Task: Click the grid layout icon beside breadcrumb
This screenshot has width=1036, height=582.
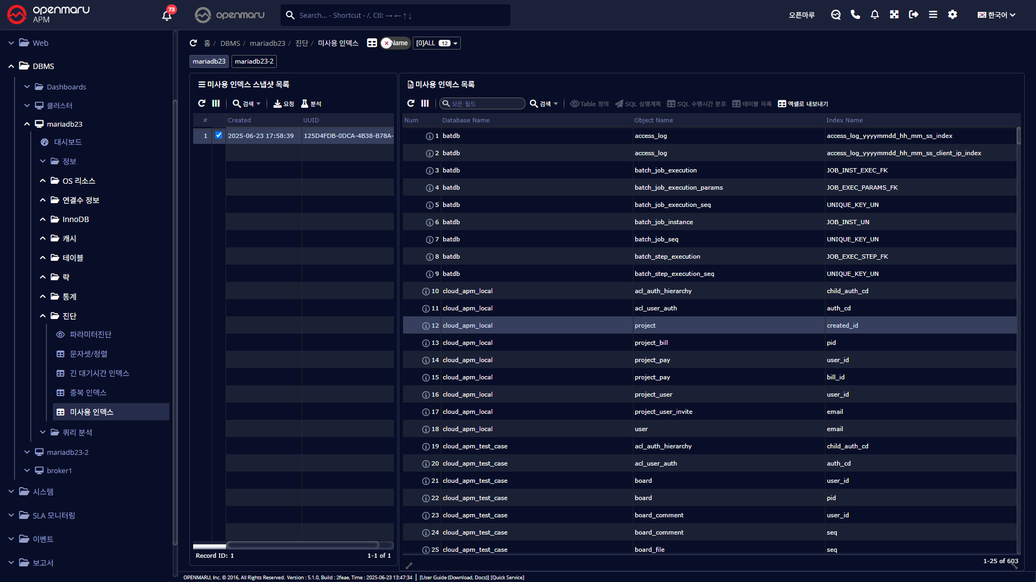Action: 372,43
